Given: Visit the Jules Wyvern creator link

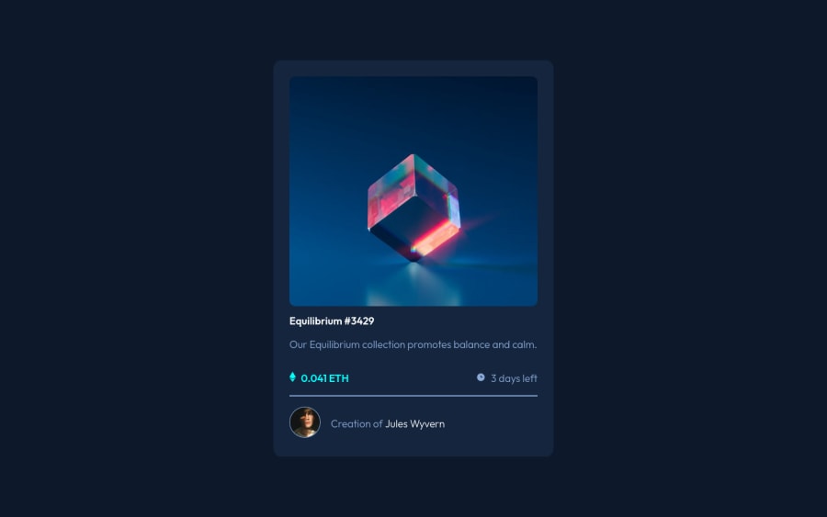Looking at the screenshot, I should (415, 423).
